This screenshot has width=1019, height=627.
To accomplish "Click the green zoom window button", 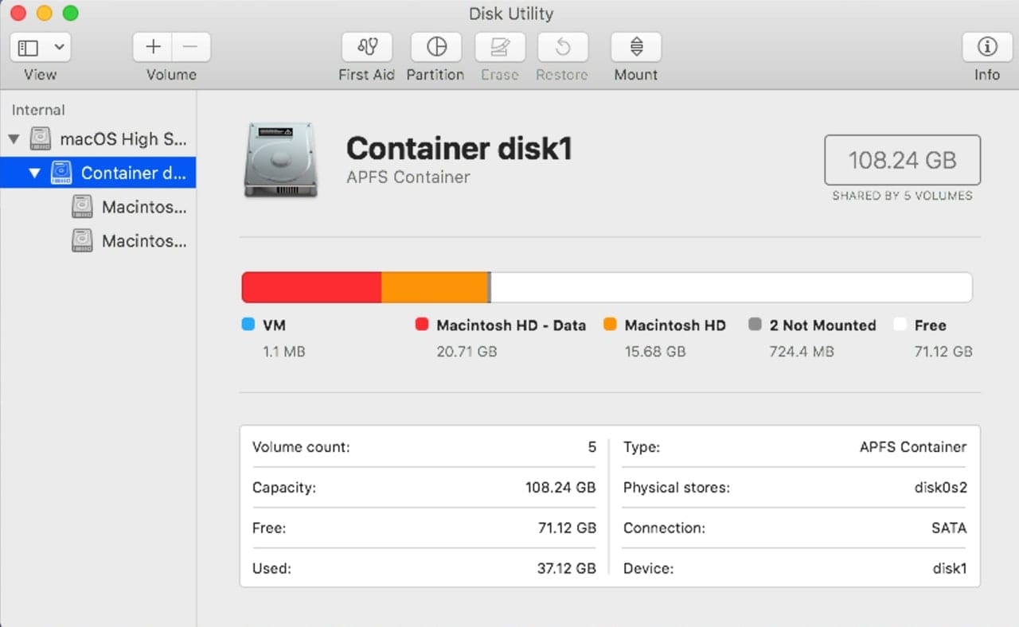I will [70, 14].
